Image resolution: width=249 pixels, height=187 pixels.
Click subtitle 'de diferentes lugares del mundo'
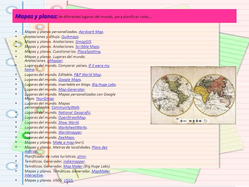coord(86,17)
